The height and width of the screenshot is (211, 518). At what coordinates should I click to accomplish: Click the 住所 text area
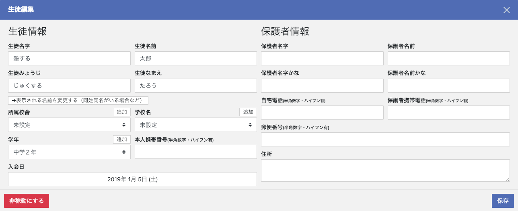click(385, 170)
